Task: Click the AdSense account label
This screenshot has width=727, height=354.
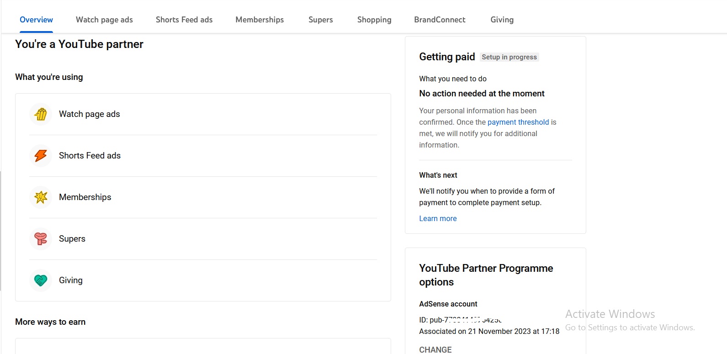Action: coord(448,304)
